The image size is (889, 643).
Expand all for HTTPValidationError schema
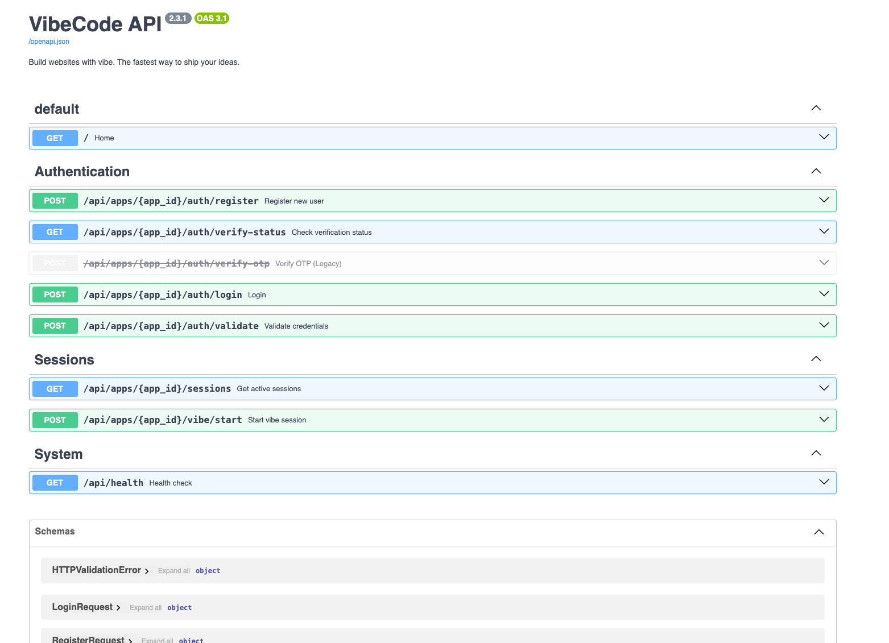pos(173,571)
